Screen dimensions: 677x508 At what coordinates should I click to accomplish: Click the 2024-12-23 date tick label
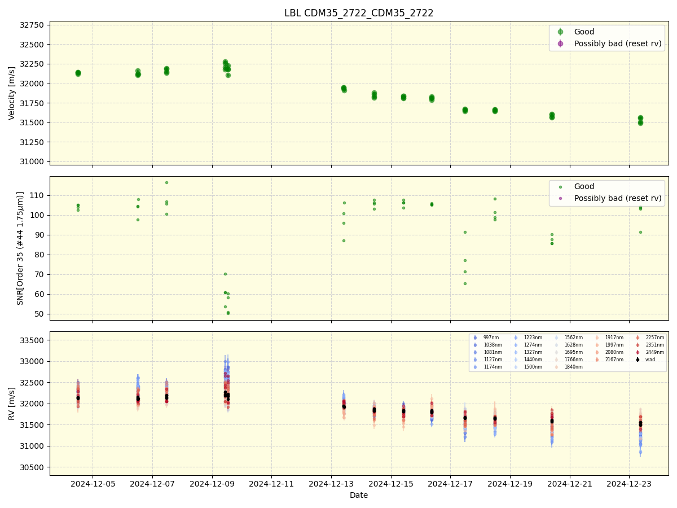pos(629,484)
